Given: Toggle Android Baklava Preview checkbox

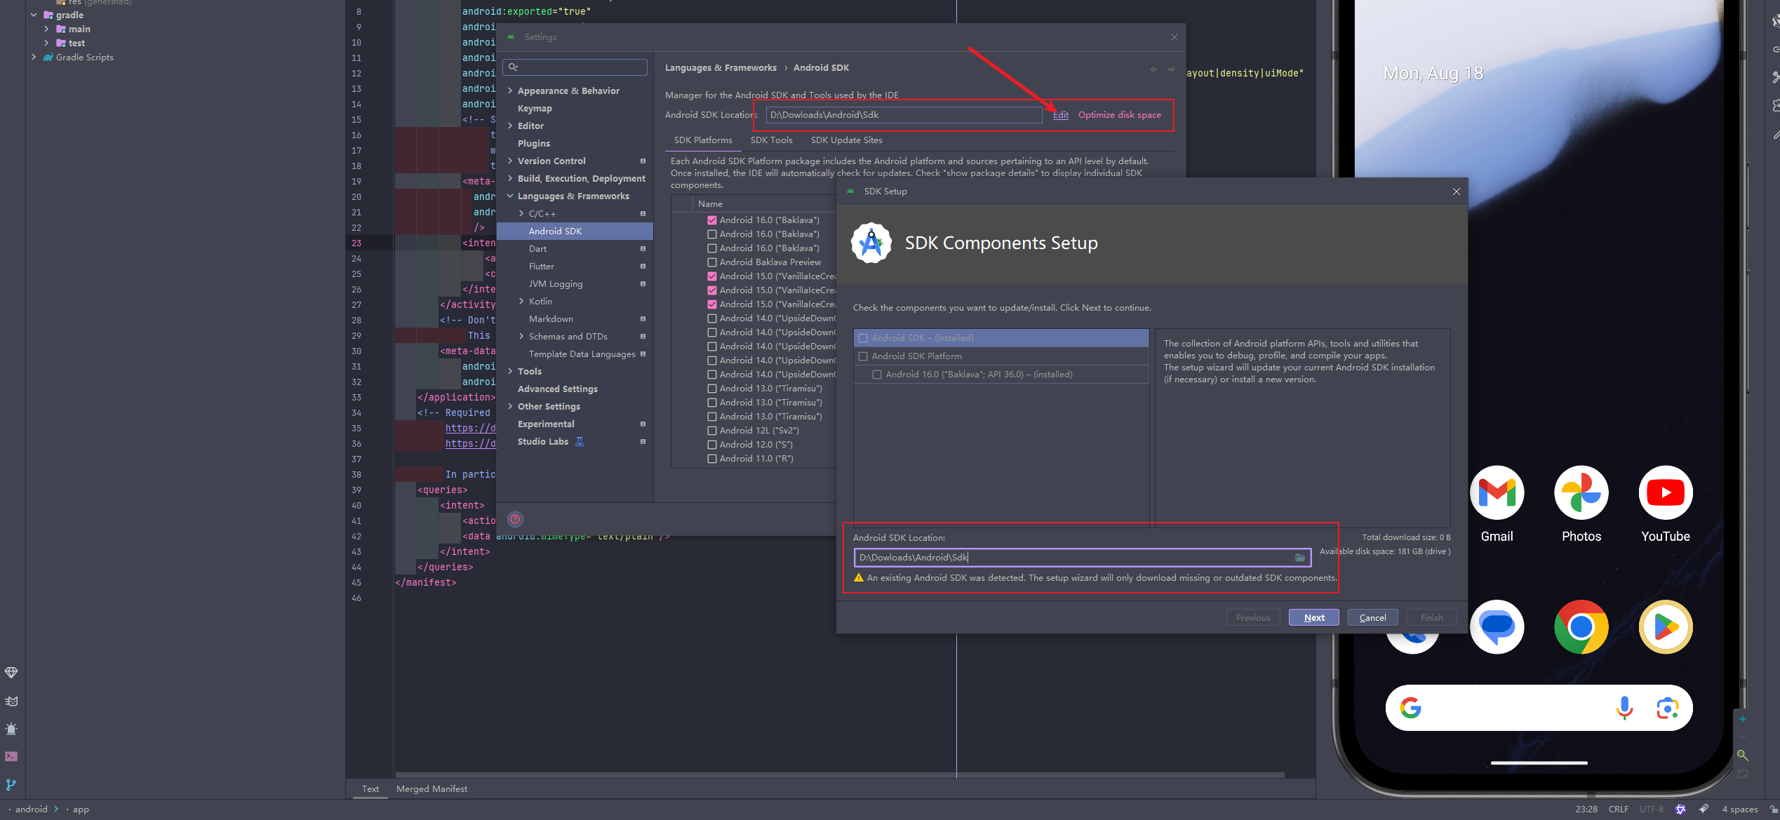Looking at the screenshot, I should click(x=712, y=262).
